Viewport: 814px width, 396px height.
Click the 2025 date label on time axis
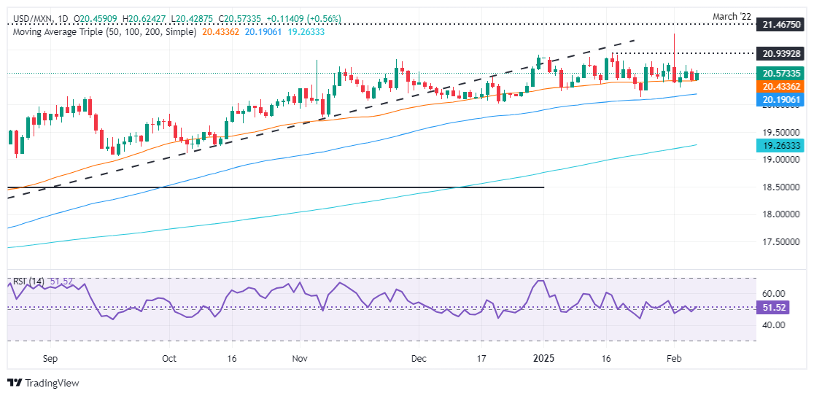pos(545,359)
